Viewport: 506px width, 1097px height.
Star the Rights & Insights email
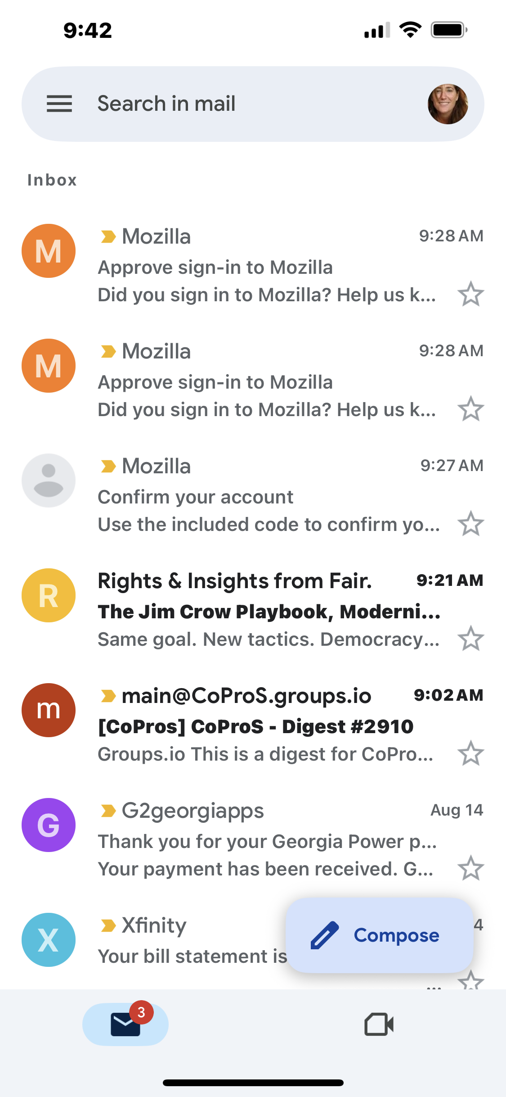pyautogui.click(x=470, y=639)
